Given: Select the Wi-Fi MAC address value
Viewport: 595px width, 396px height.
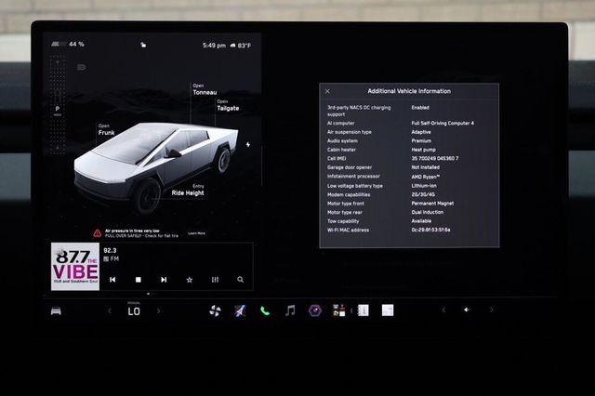Looking at the screenshot, I should (430, 230).
